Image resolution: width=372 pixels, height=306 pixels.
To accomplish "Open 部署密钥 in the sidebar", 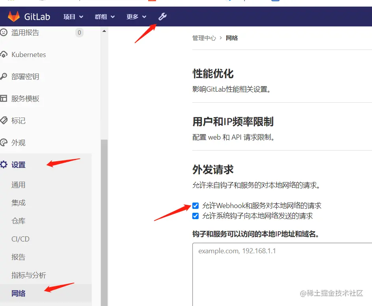I will click(25, 76).
